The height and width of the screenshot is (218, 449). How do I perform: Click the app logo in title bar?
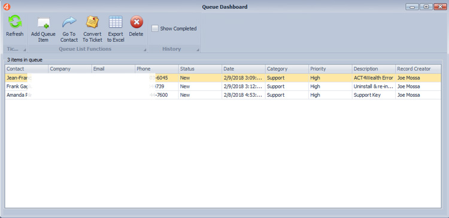7,7
